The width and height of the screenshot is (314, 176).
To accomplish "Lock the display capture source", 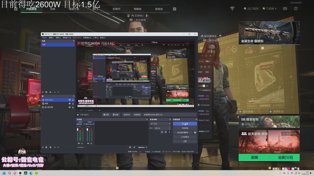I will click(73, 107).
